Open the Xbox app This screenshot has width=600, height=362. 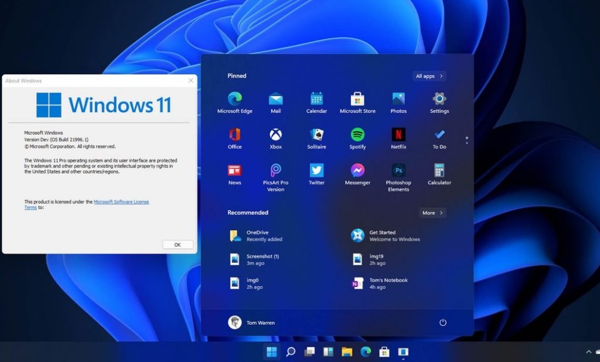coord(275,138)
